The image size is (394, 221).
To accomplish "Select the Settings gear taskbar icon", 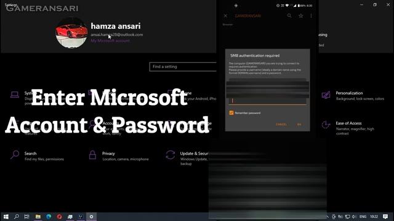I will pyautogui.click(x=92, y=217).
